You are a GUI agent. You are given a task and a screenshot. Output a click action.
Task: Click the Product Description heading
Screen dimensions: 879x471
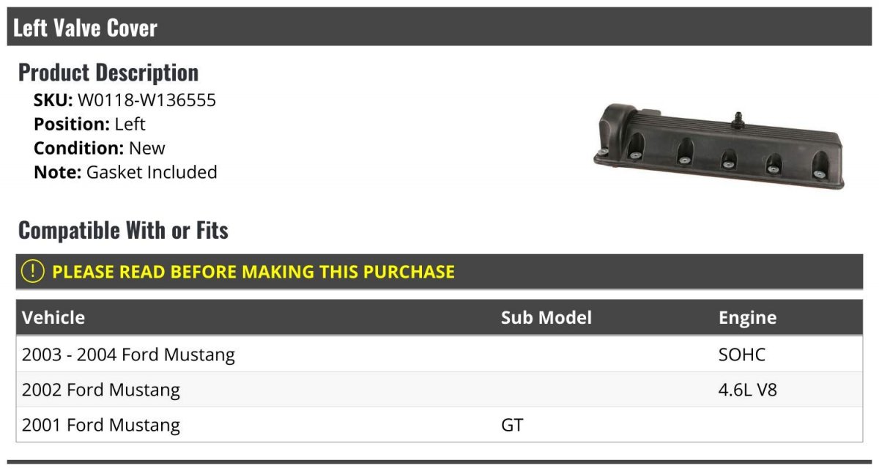pyautogui.click(x=108, y=73)
